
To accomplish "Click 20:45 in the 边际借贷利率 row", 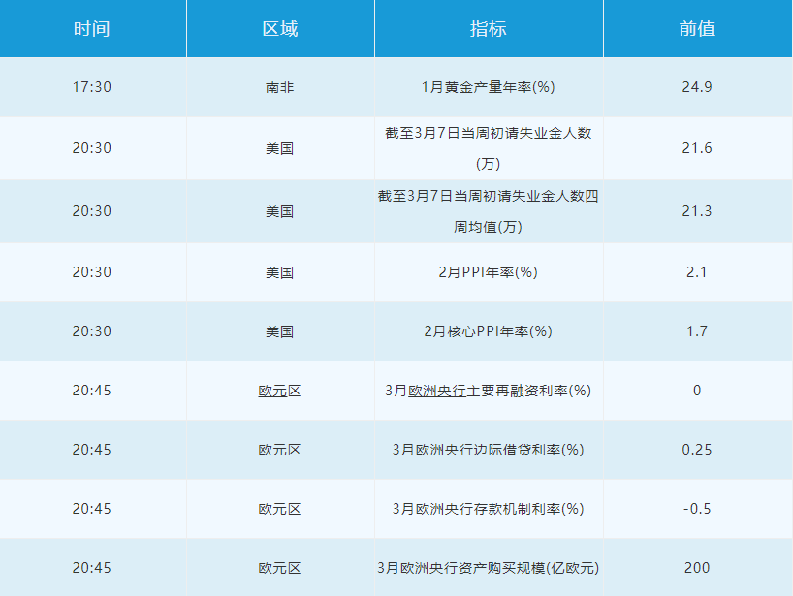I will click(x=91, y=450).
